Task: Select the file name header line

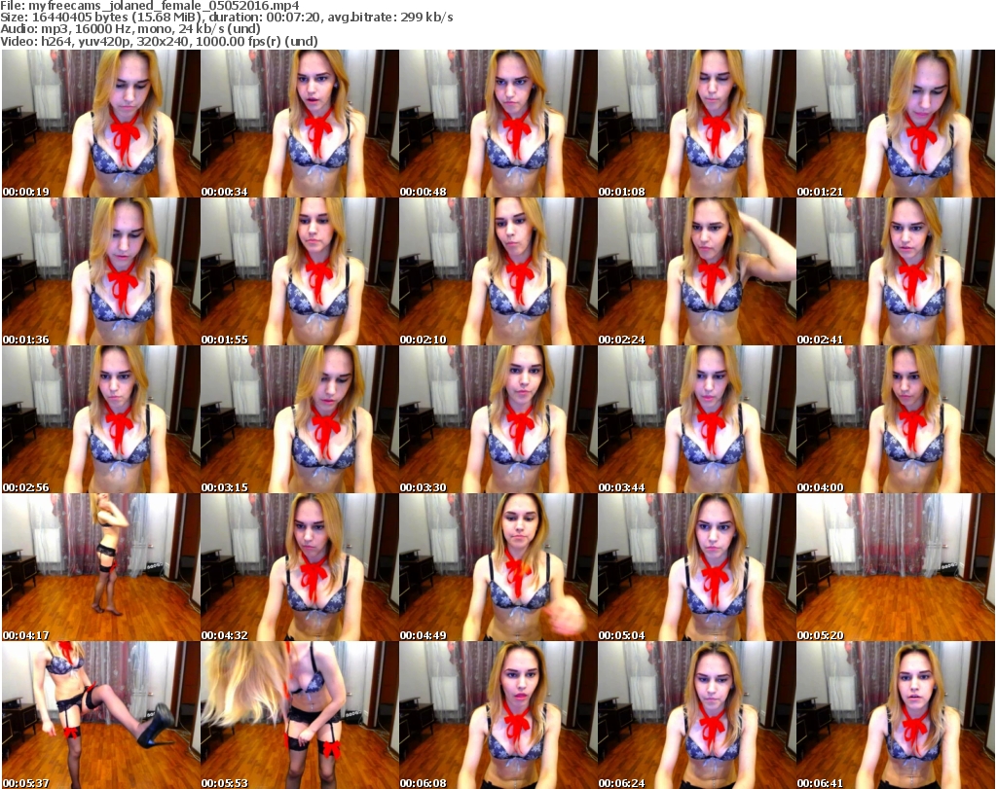Action: (x=150, y=6)
